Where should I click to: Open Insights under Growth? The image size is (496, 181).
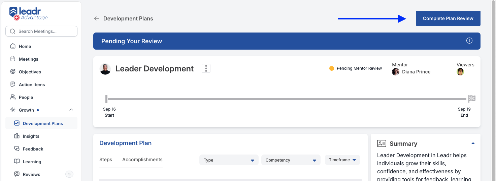click(x=41, y=136)
